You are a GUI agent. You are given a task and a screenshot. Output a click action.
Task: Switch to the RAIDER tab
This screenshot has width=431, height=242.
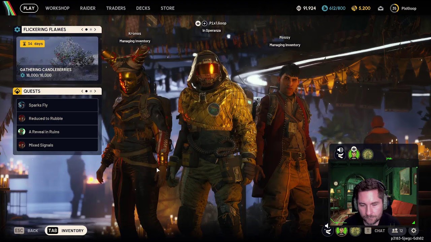click(88, 8)
